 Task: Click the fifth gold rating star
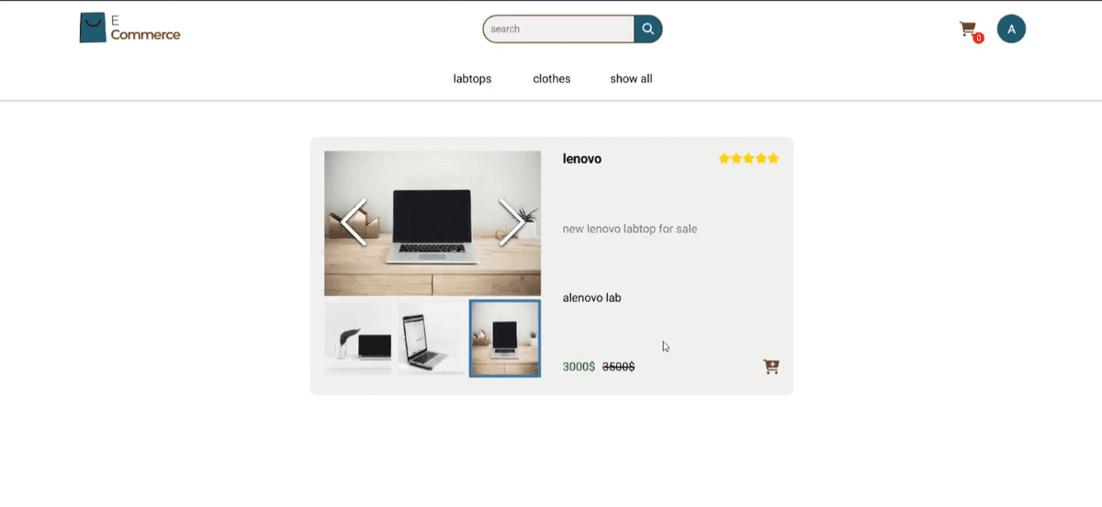(x=773, y=159)
